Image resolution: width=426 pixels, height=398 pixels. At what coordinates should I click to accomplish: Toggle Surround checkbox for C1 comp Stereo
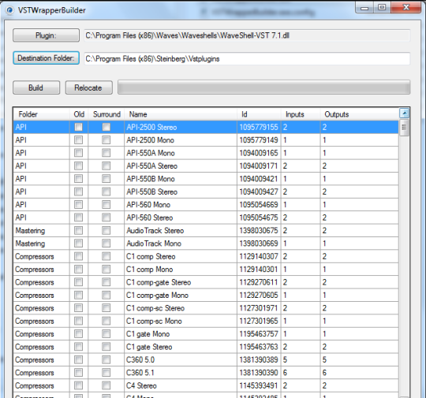(x=106, y=256)
